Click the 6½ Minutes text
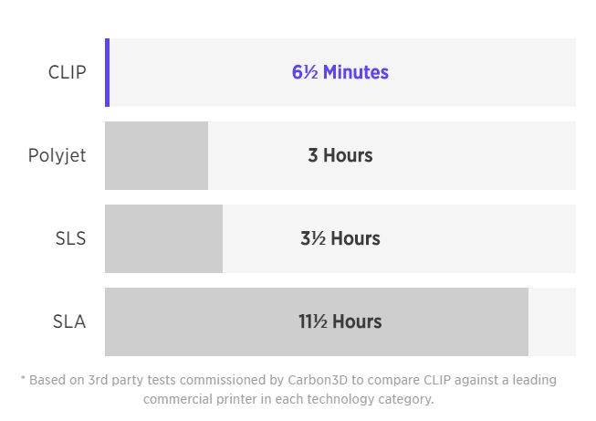The width and height of the screenshot is (596, 421). point(340,72)
